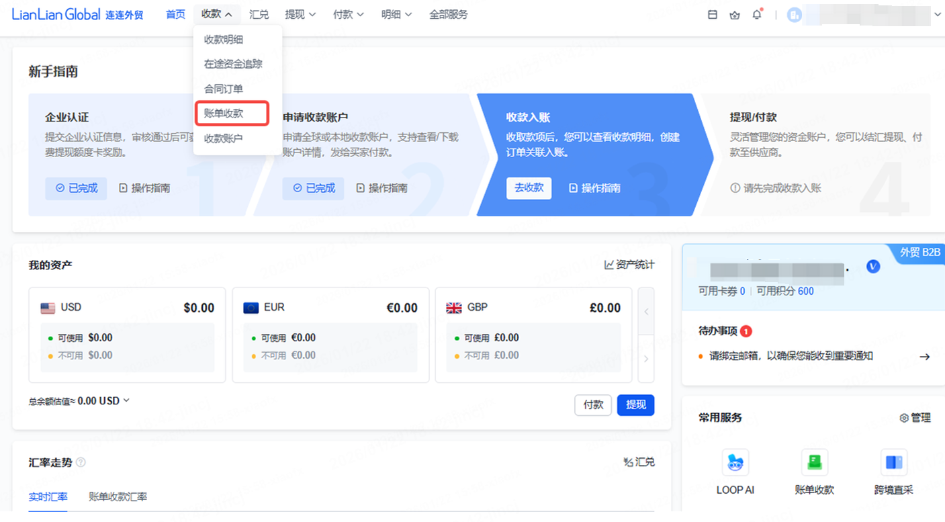Viewport: 945px width, 522px height.
Task: Click the blue company avatar icon
Action: 795,15
